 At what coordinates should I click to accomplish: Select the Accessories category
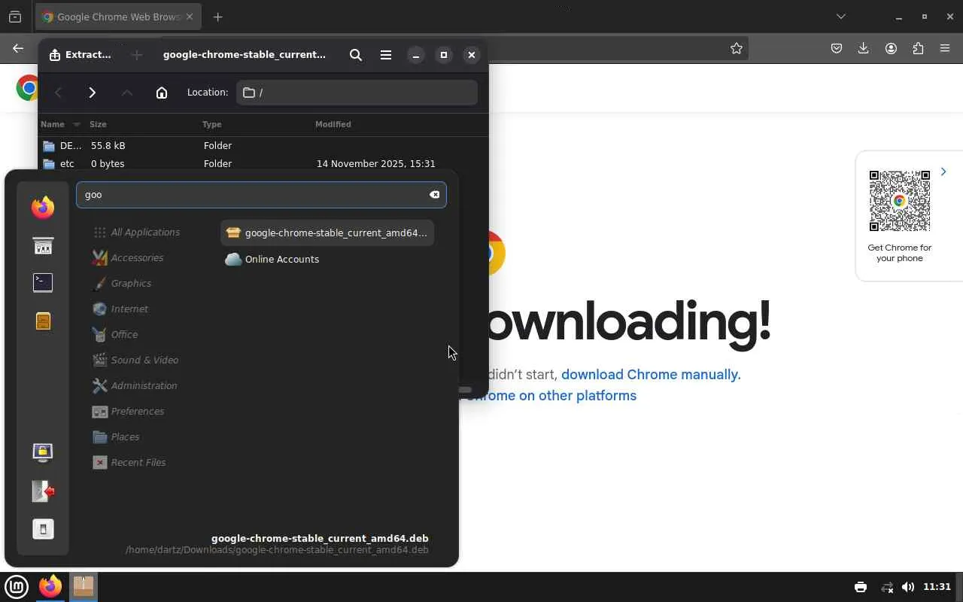click(x=127, y=258)
